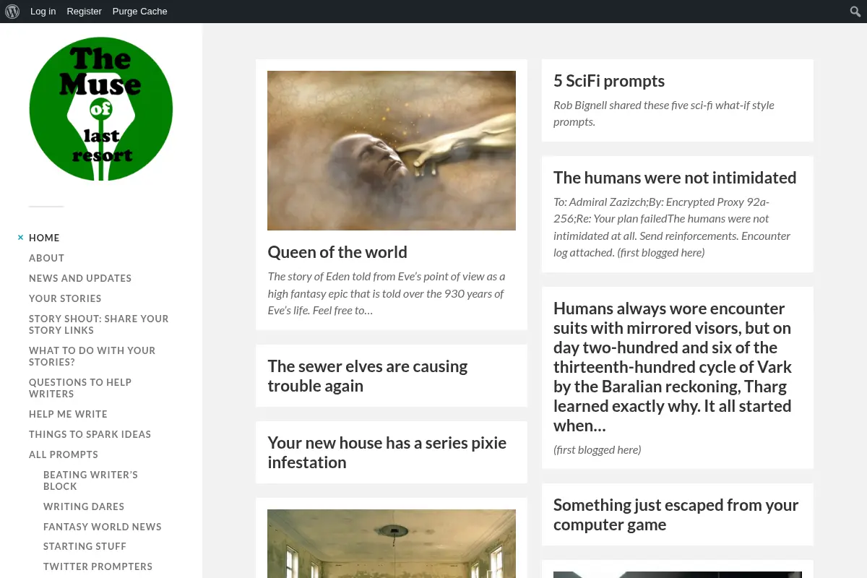The width and height of the screenshot is (867, 578).
Task: Open the empty room post thumbnail
Action: (392, 543)
